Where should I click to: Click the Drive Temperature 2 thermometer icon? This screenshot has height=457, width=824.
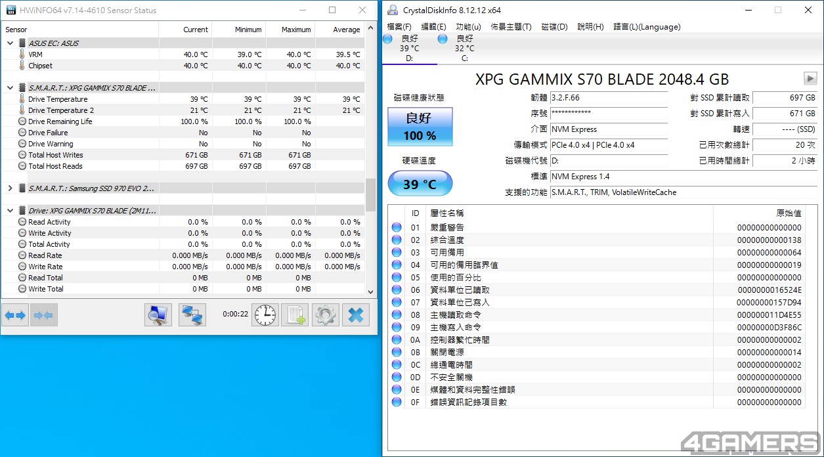tap(22, 110)
